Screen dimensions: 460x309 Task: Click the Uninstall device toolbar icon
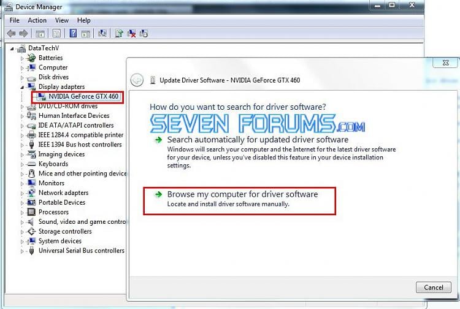click(x=131, y=34)
